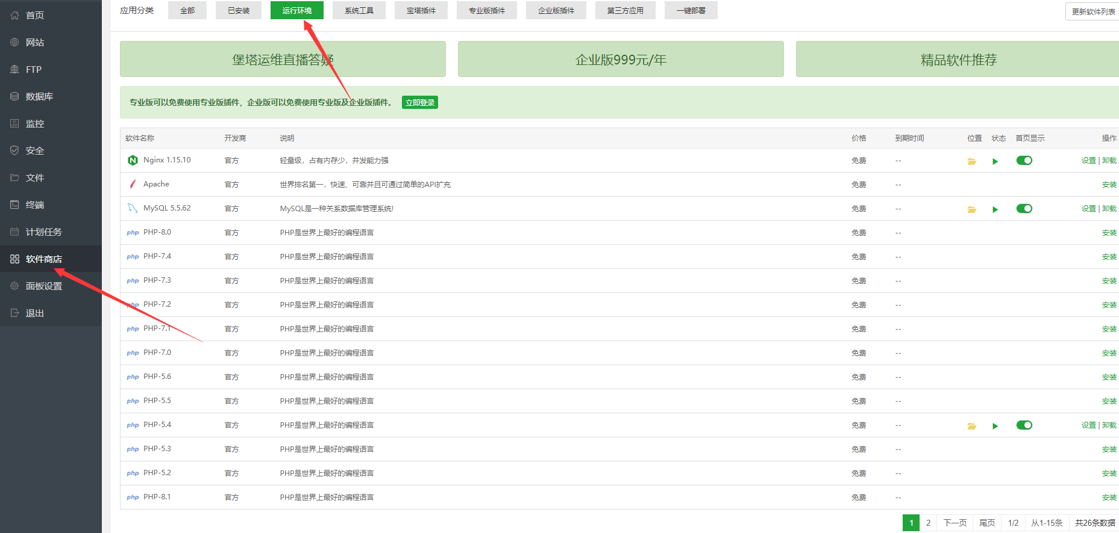
Task: Install PHP-8.0 via 安装 link
Action: (1109, 233)
